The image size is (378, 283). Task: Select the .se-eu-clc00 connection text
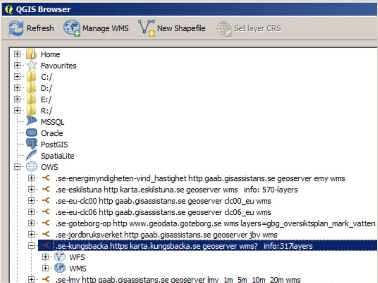[164, 201]
